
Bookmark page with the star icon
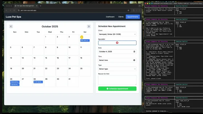click(128, 10)
